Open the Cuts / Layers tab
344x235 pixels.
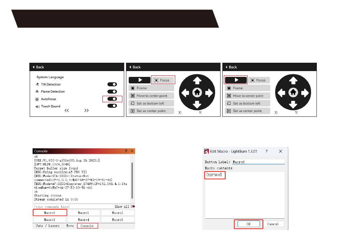[x=47, y=226]
